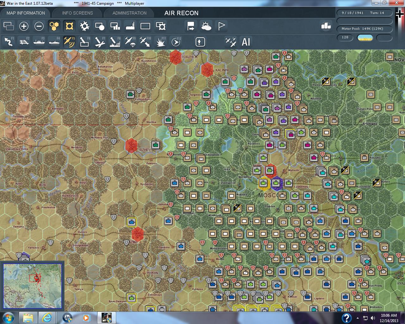Screen dimensions: 405x324
Task: Open the ADMINISTRATION tab
Action: [x=129, y=13]
